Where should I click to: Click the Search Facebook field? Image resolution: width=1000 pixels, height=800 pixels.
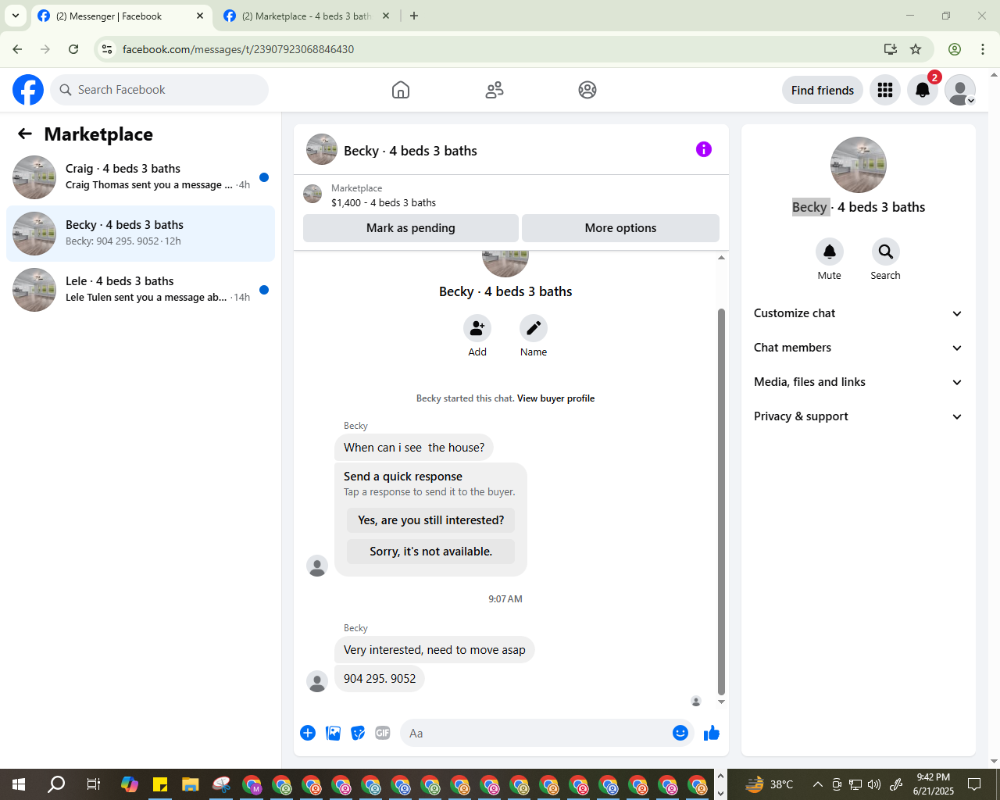point(159,90)
